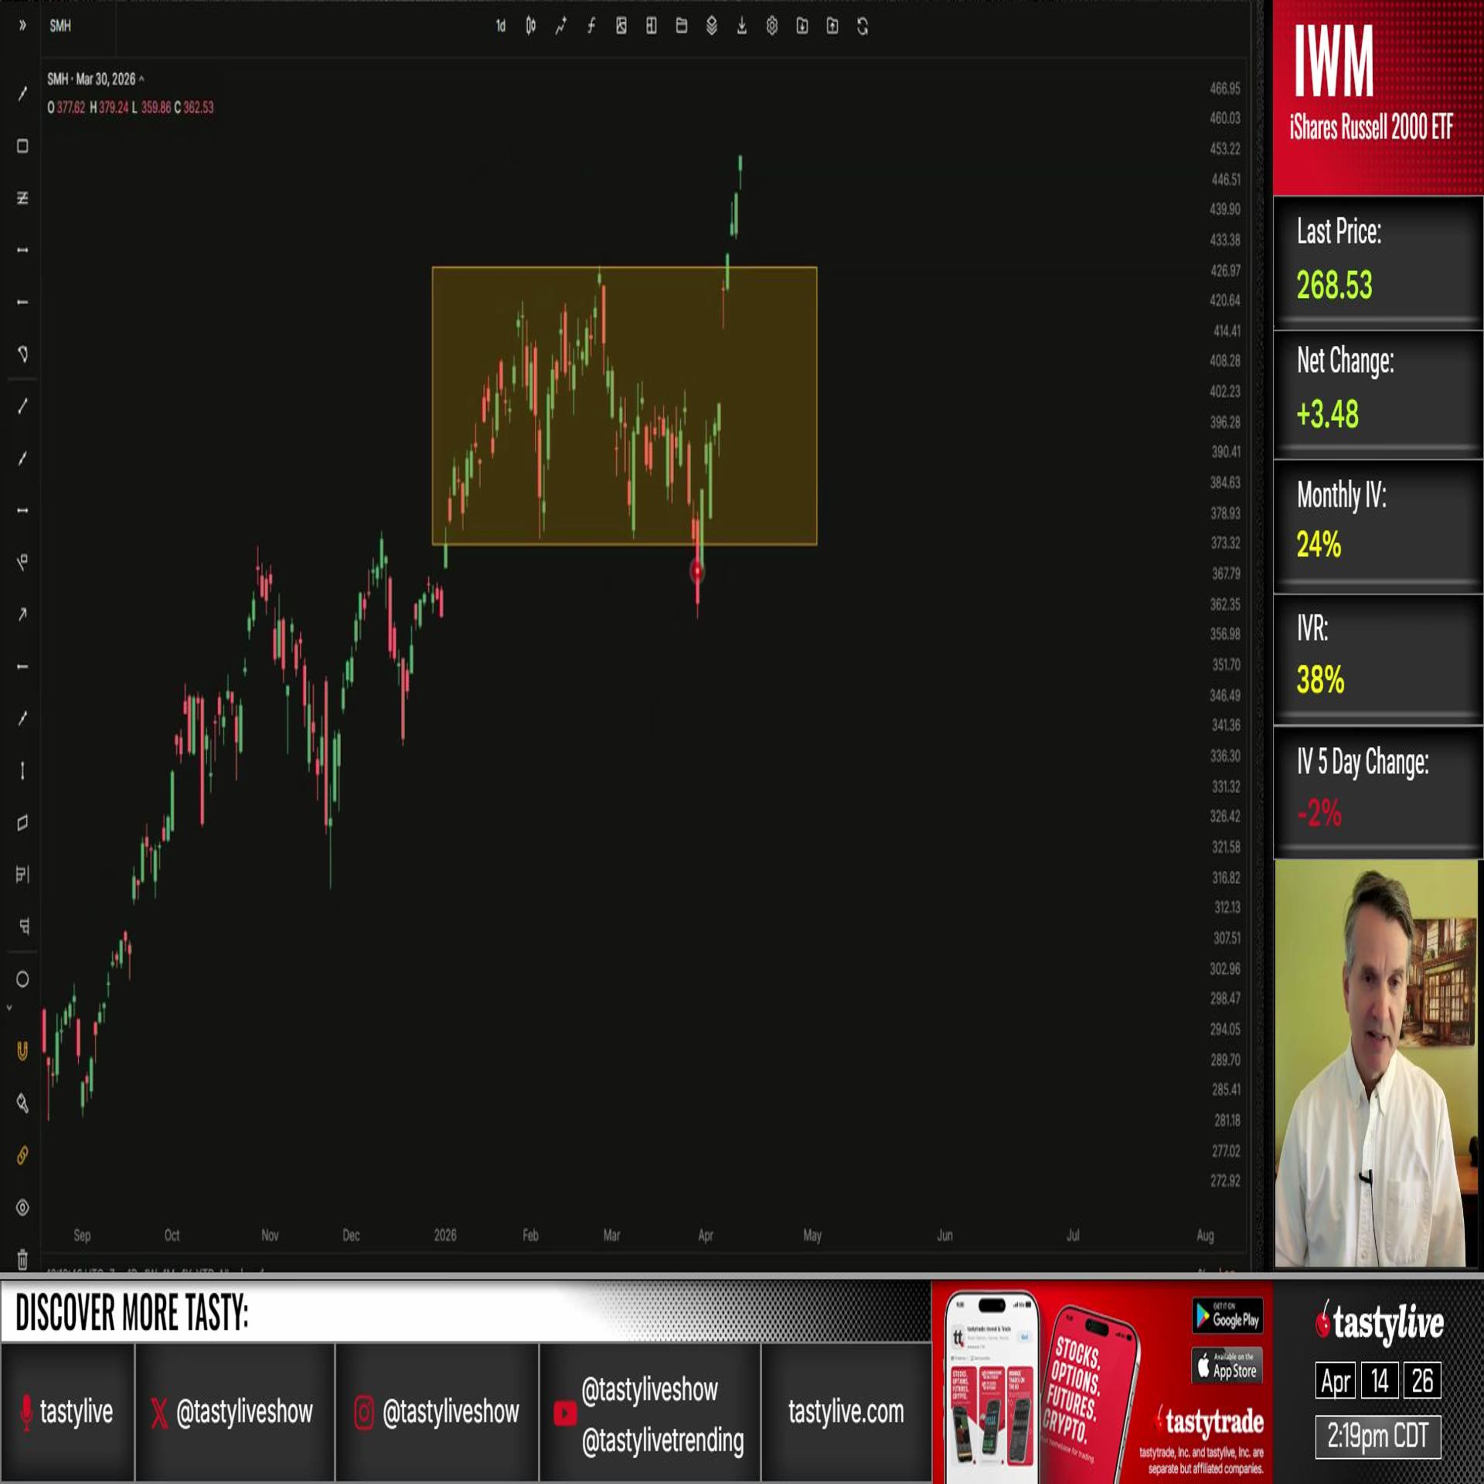This screenshot has height=1484, width=1484.
Task: Click the Google Play badge
Action: [1227, 1316]
